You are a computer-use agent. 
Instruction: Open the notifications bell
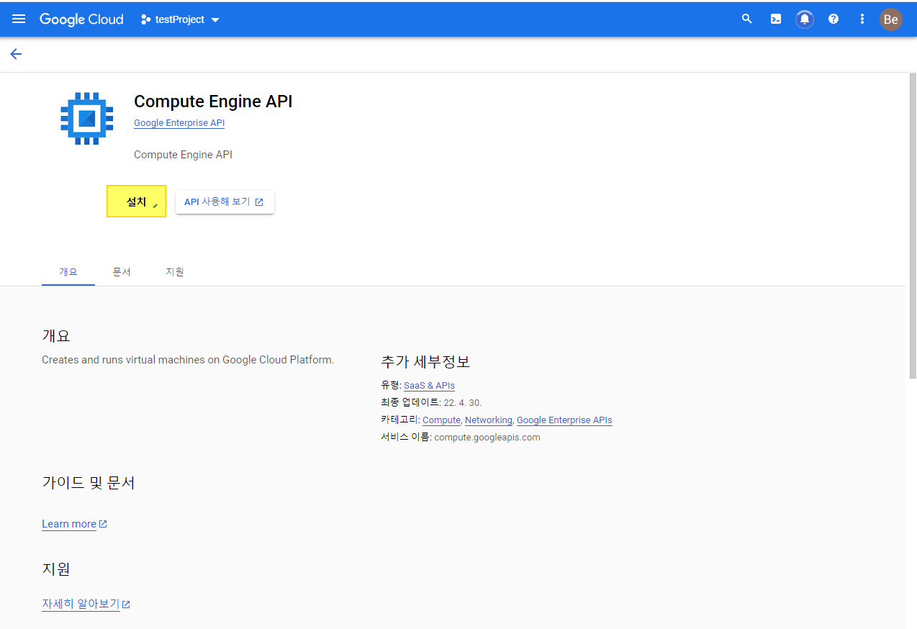coord(805,19)
